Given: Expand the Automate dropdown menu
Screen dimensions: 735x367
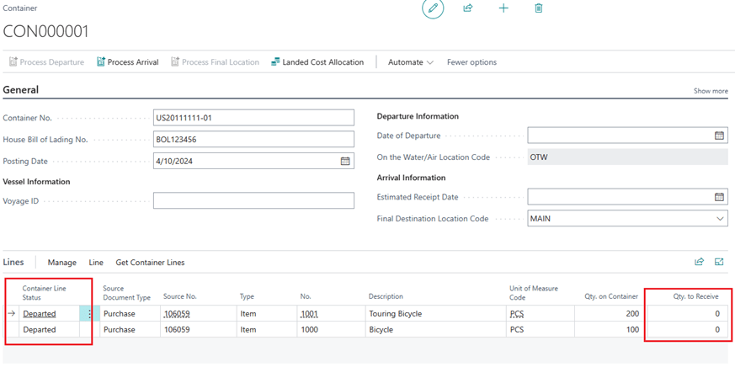Looking at the screenshot, I should pyautogui.click(x=410, y=62).
